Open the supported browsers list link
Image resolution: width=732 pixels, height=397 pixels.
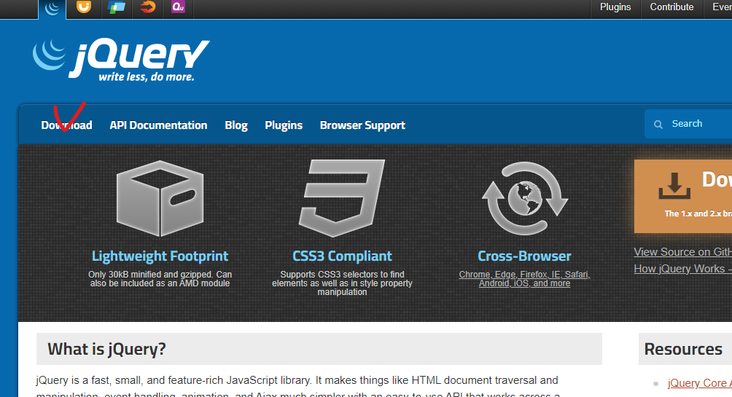(524, 278)
